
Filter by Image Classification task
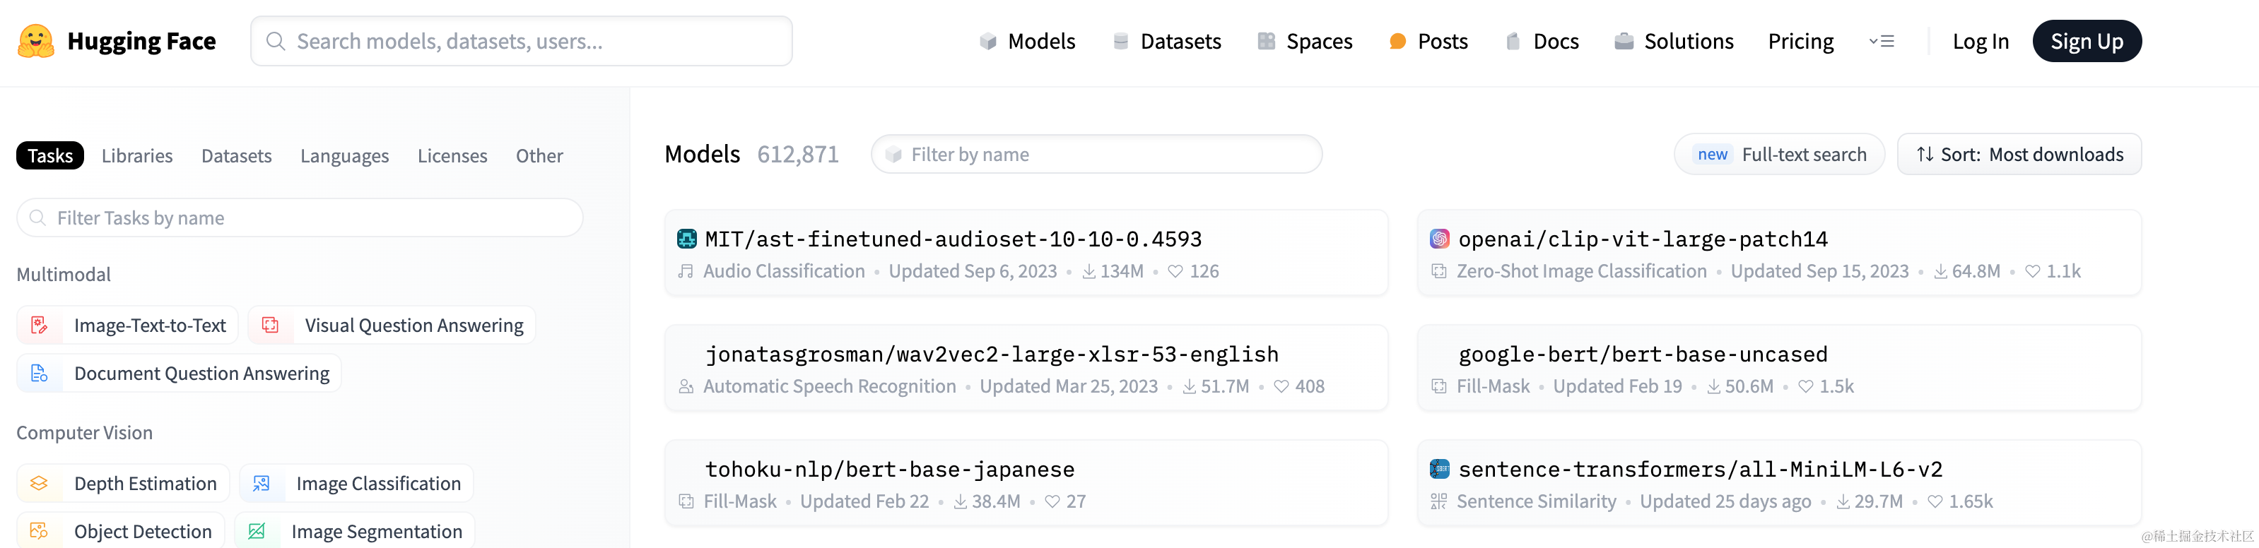point(356,483)
